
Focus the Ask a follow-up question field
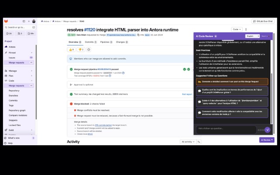[x=226, y=129]
